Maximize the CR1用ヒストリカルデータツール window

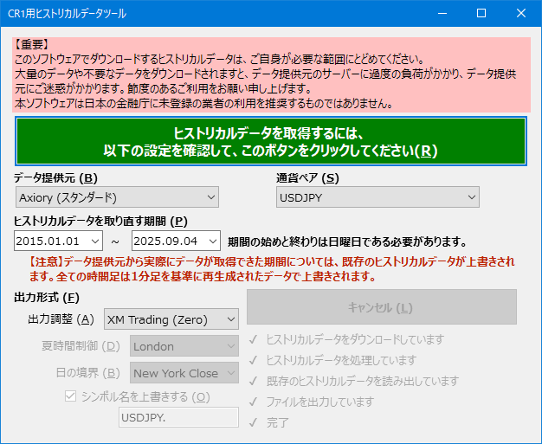pyautogui.click(x=481, y=13)
